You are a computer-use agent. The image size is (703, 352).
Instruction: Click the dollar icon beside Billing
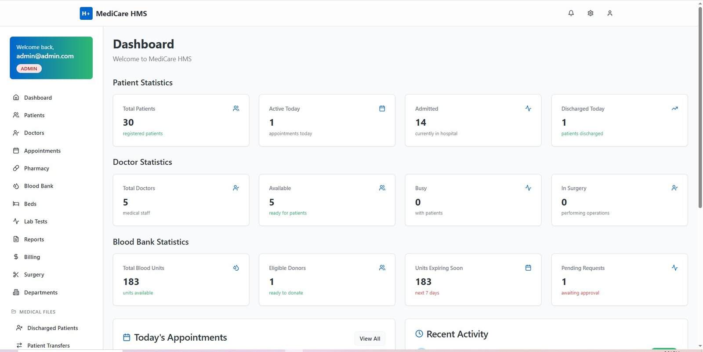pos(16,257)
